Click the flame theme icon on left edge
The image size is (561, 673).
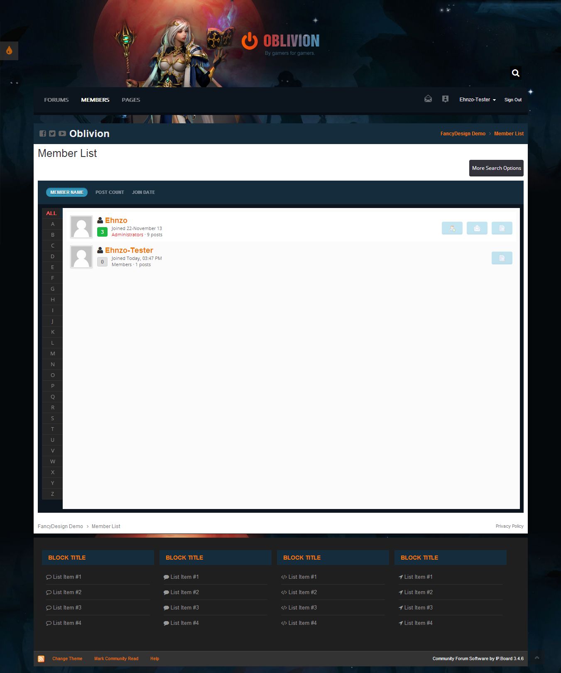click(x=9, y=51)
